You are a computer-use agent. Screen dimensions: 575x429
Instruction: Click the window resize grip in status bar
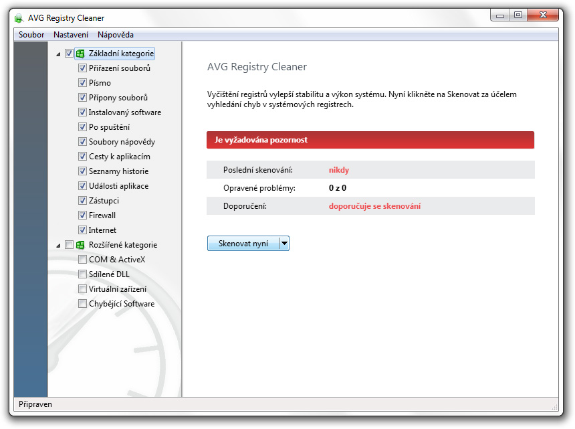pos(554,407)
